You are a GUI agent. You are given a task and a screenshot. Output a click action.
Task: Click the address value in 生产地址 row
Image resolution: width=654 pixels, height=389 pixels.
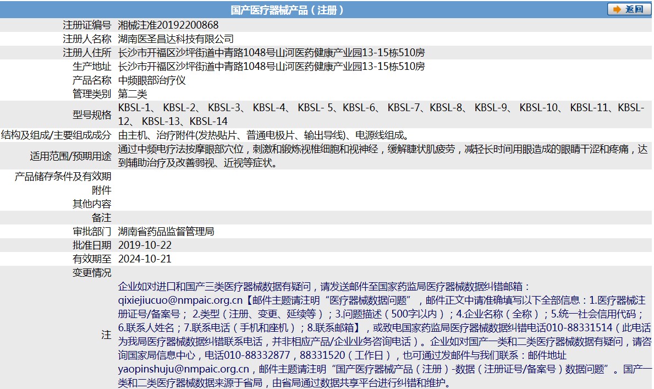click(x=271, y=67)
